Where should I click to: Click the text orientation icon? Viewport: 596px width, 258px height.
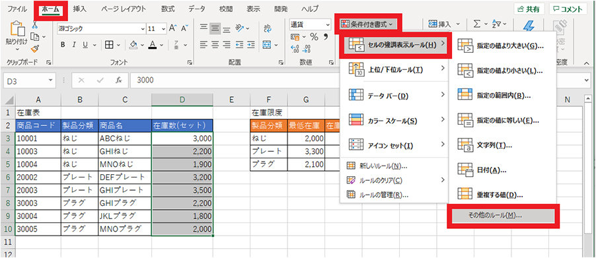point(239,28)
